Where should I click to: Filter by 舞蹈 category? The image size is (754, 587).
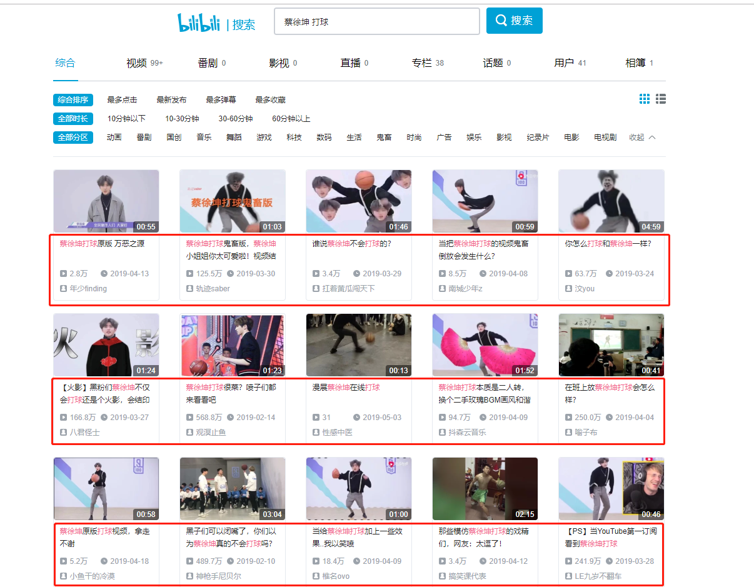234,138
